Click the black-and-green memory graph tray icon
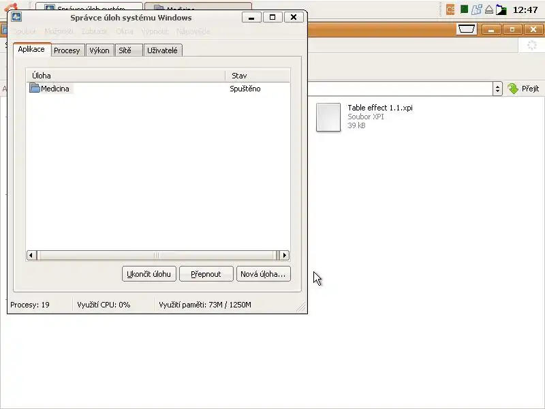Viewport: 545px width, 409px height. pos(501,10)
